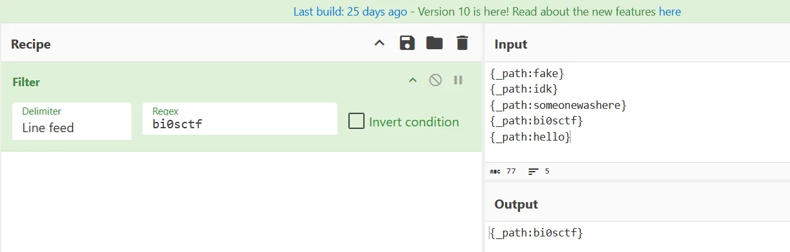The height and width of the screenshot is (252, 790).
Task: Collapse the Recipe pane with chevron
Action: click(x=380, y=43)
